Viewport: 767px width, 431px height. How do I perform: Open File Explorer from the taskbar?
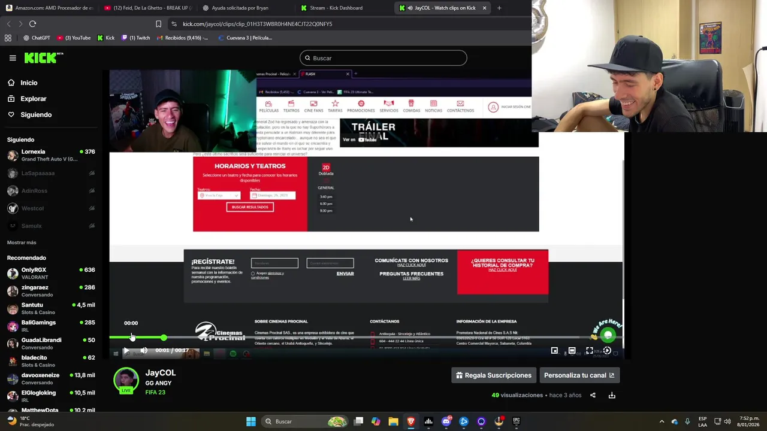click(x=393, y=421)
